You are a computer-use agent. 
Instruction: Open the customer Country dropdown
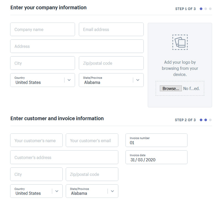(36, 191)
